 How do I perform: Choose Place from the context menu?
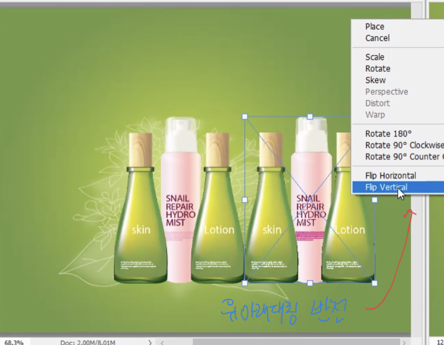coord(398,27)
